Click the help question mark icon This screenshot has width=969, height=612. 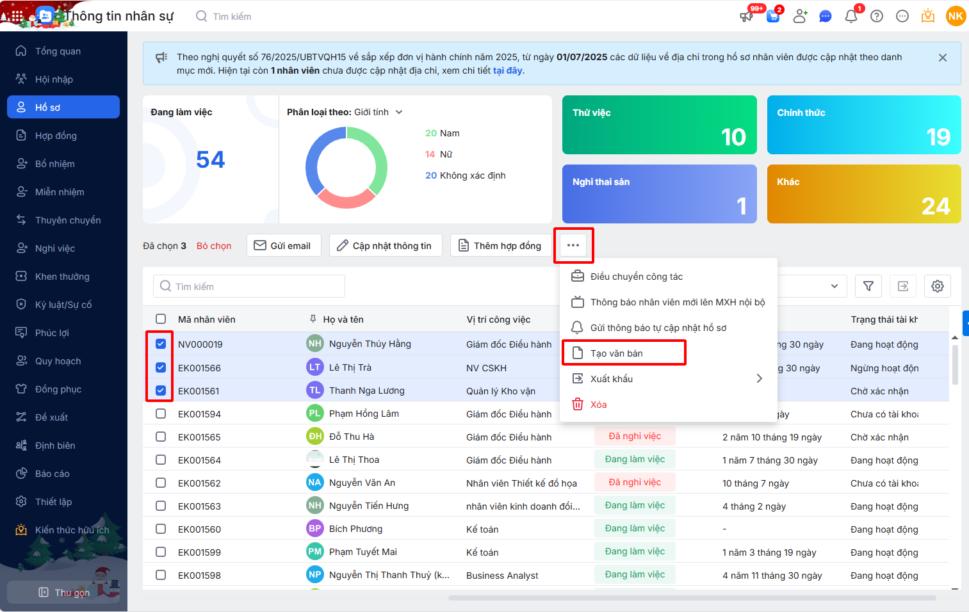(x=877, y=17)
